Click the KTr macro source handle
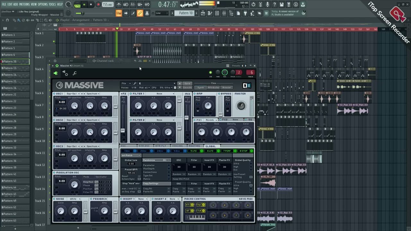 [190, 205]
